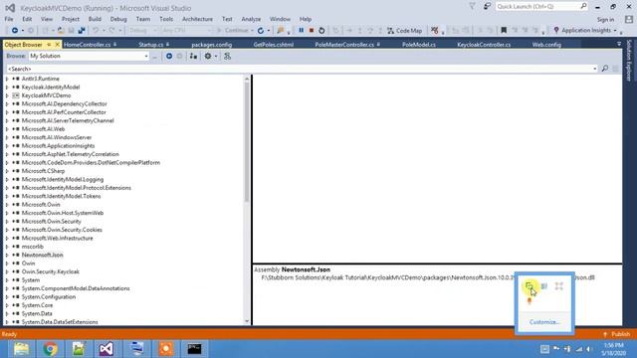This screenshot has height=358, width=637.
Task: Open the search history dropdown arrow
Action: click(595, 69)
